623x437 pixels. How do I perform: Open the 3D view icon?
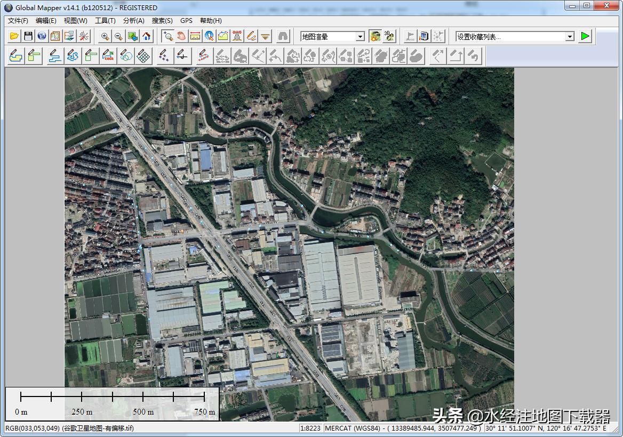click(389, 37)
